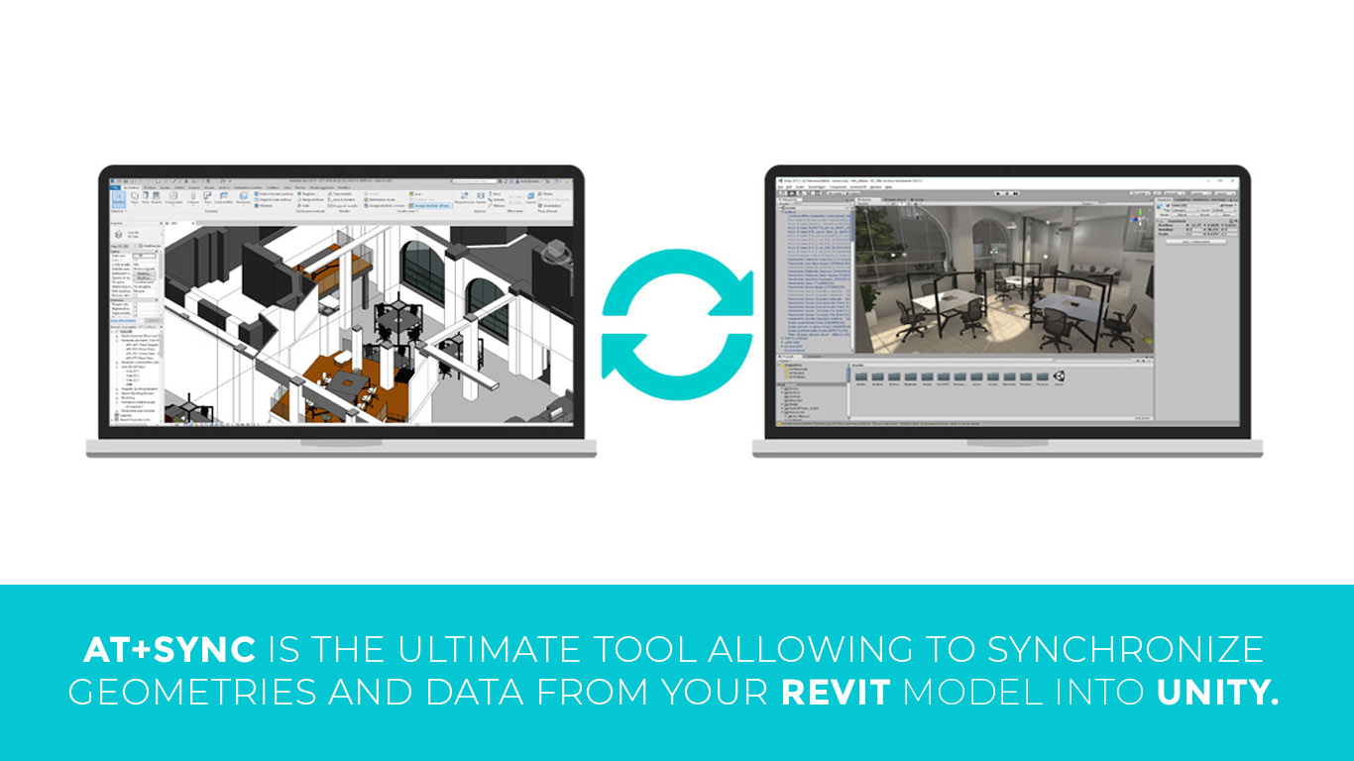Open Unity's Edit menu

point(790,185)
